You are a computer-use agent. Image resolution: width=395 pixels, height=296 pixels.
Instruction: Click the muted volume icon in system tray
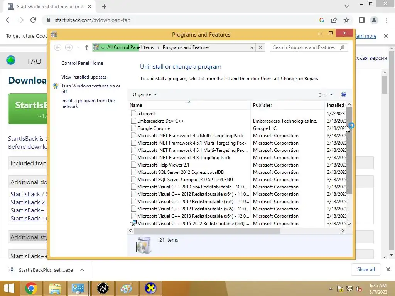coord(359,289)
